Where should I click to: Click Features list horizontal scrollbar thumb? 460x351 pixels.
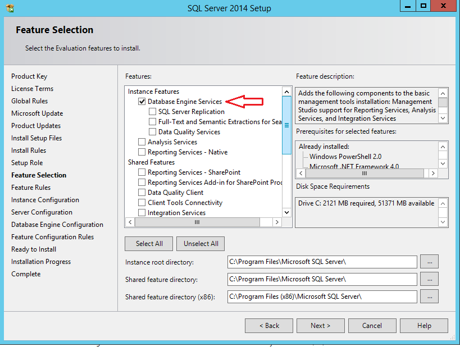(197, 222)
